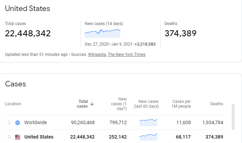Open the Wikipedia source link

[97, 55]
